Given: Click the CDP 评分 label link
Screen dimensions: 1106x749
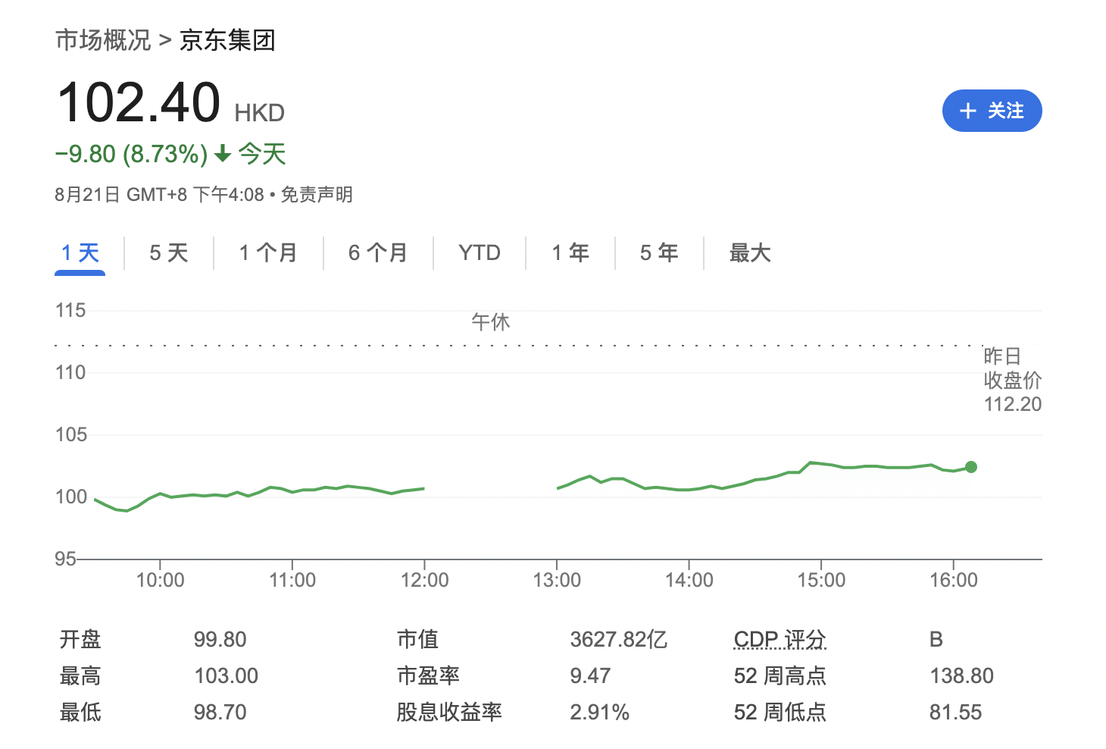Looking at the screenshot, I should point(780,639).
